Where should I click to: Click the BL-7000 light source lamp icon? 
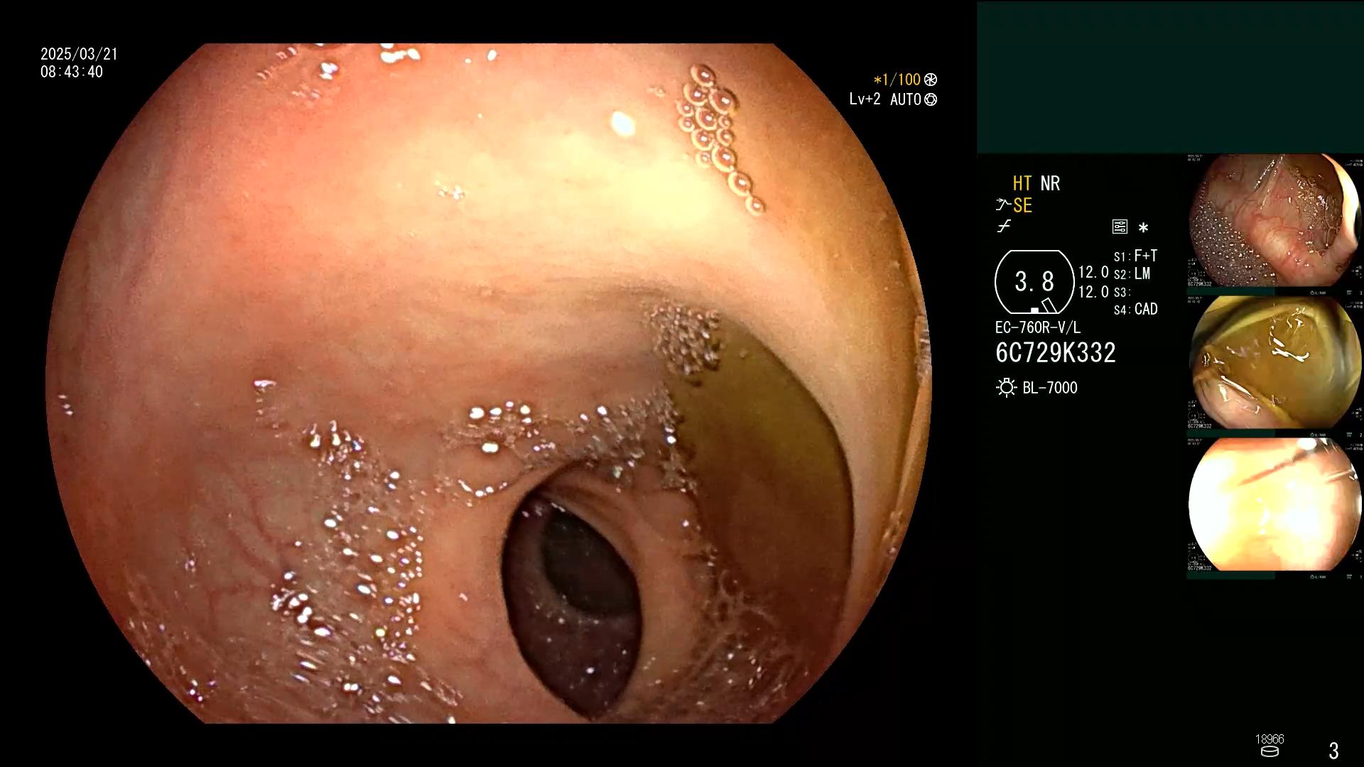[1006, 387]
